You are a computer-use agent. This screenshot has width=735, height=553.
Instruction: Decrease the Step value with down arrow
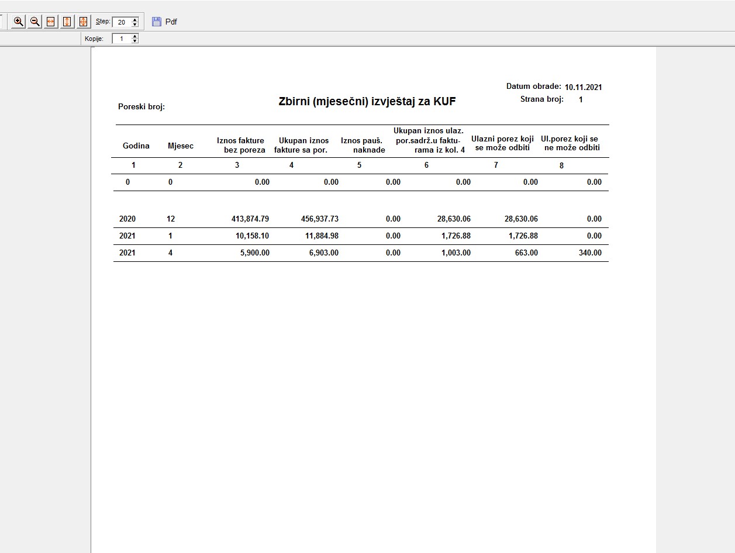[x=135, y=25]
